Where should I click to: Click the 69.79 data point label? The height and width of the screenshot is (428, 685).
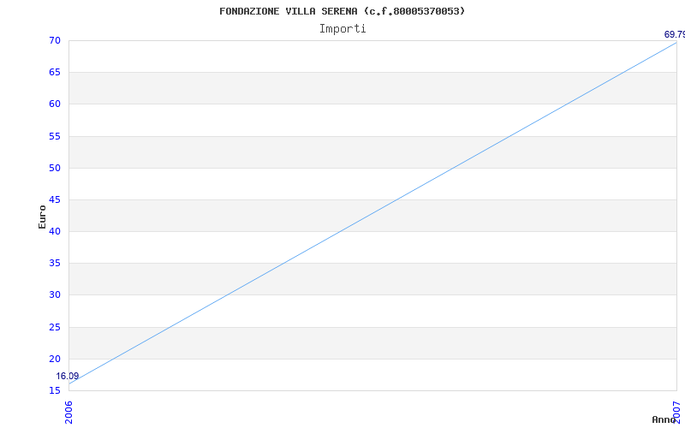pos(675,34)
